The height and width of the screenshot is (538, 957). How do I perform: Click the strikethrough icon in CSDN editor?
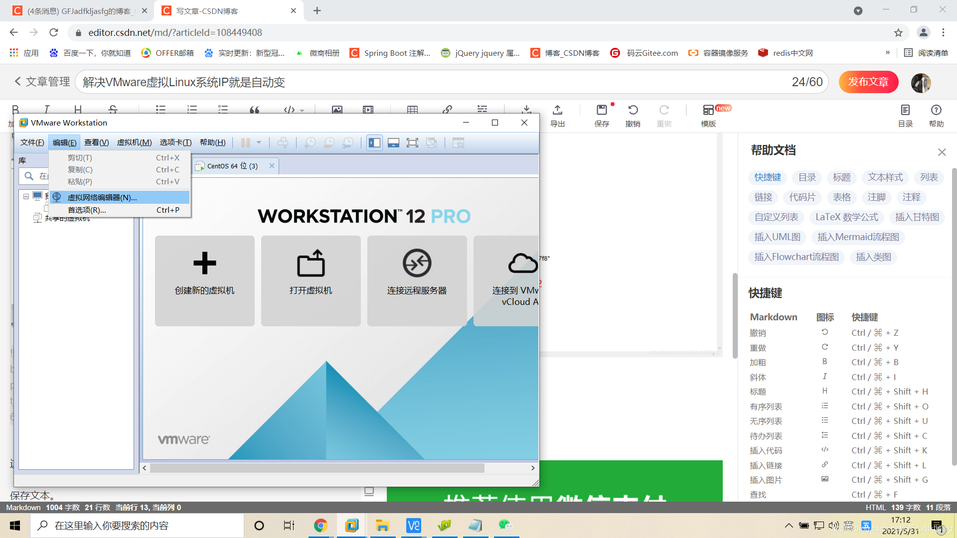pos(113,109)
